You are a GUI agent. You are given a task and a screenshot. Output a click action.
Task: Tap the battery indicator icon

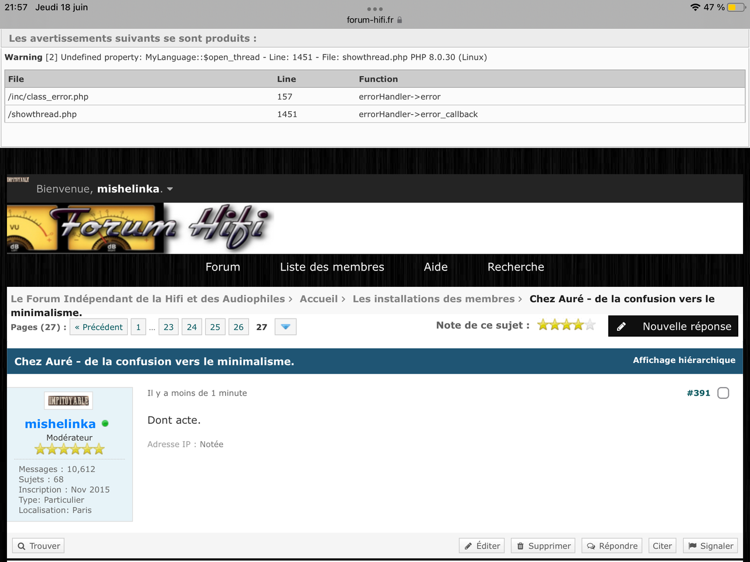(x=737, y=7)
